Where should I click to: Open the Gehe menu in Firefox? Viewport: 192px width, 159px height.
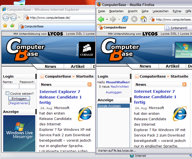tap(145, 11)
